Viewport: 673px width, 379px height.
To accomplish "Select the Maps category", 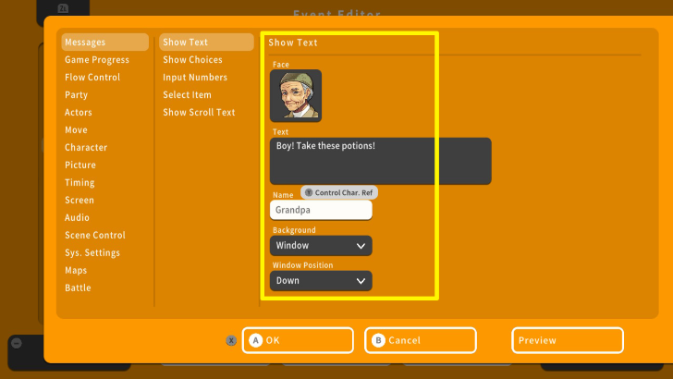I will pos(76,271).
